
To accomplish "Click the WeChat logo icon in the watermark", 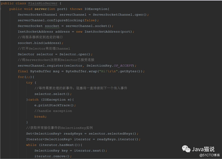I will [186, 149].
